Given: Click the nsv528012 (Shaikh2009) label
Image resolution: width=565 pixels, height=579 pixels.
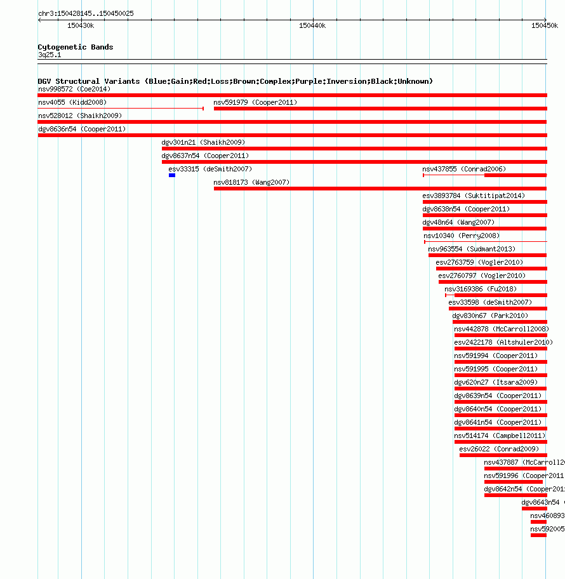Looking at the screenshot, I should 80,116.
